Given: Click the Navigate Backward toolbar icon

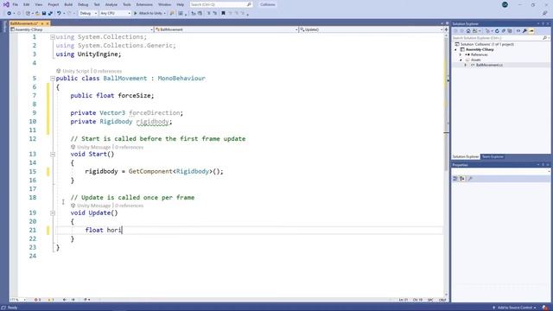Looking at the screenshot, I should [9, 14].
